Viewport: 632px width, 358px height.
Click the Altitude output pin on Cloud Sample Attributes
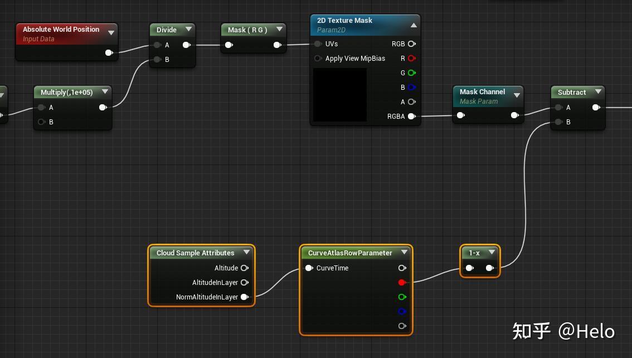click(245, 268)
